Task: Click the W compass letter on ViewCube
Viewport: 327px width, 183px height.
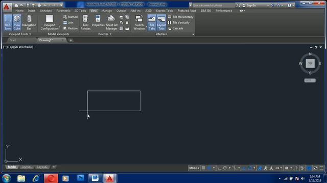Action: 300,64
